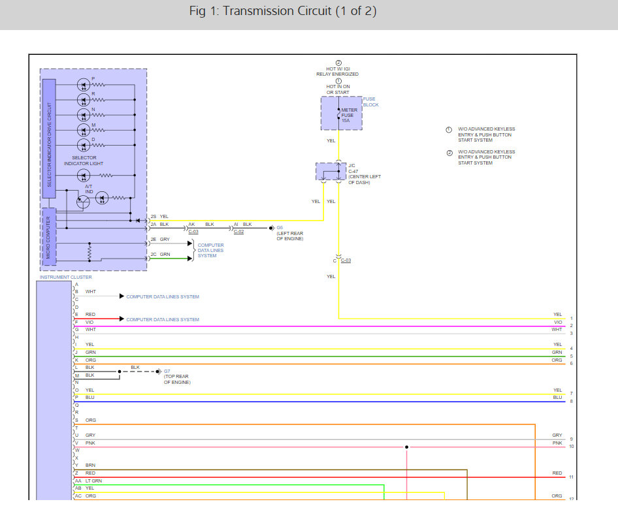Click the R selector indicator LED symbol
The width and height of the screenshot is (618, 521).
tap(83, 100)
